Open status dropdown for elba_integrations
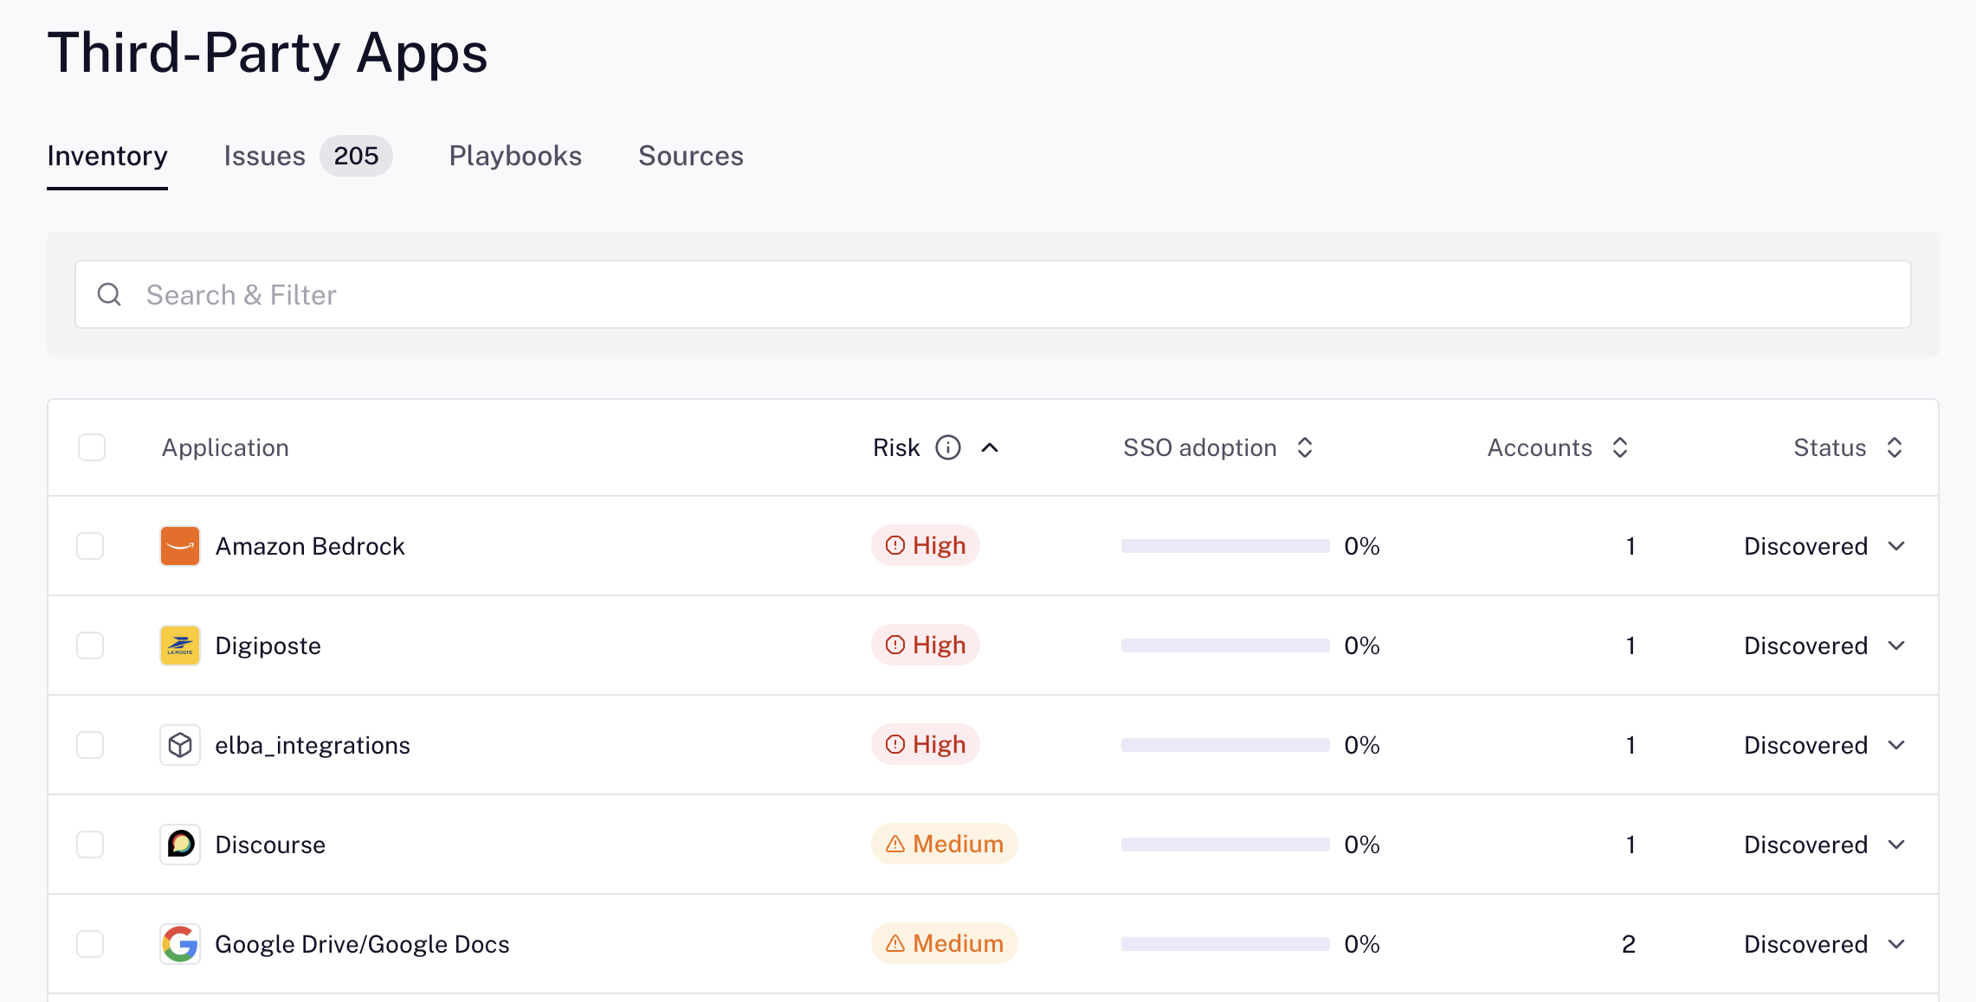This screenshot has height=1002, width=1976. tap(1824, 745)
